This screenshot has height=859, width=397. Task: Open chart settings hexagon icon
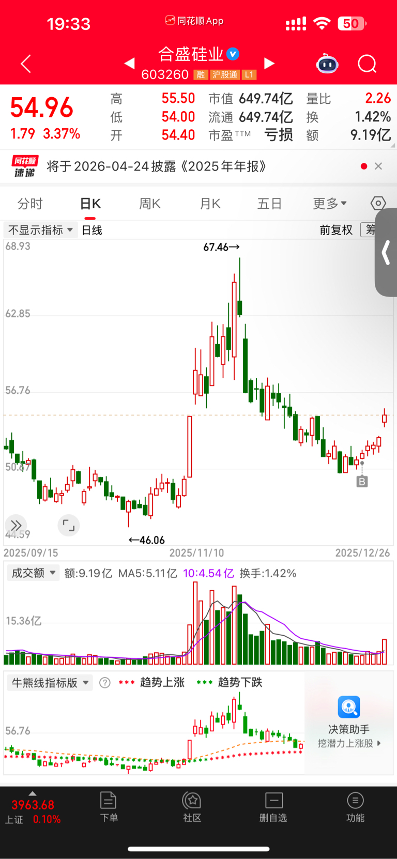click(x=378, y=204)
